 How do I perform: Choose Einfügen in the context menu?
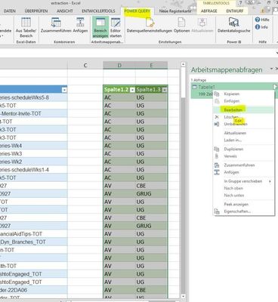point(243,101)
